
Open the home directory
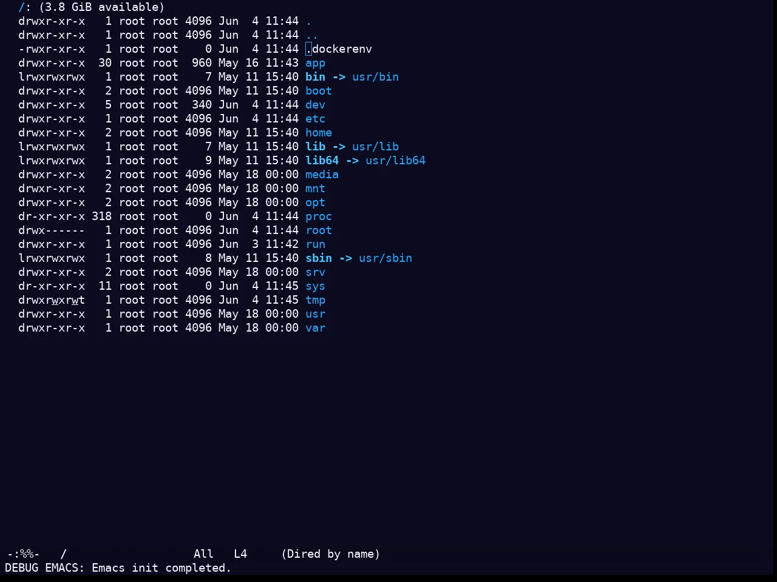coord(319,133)
